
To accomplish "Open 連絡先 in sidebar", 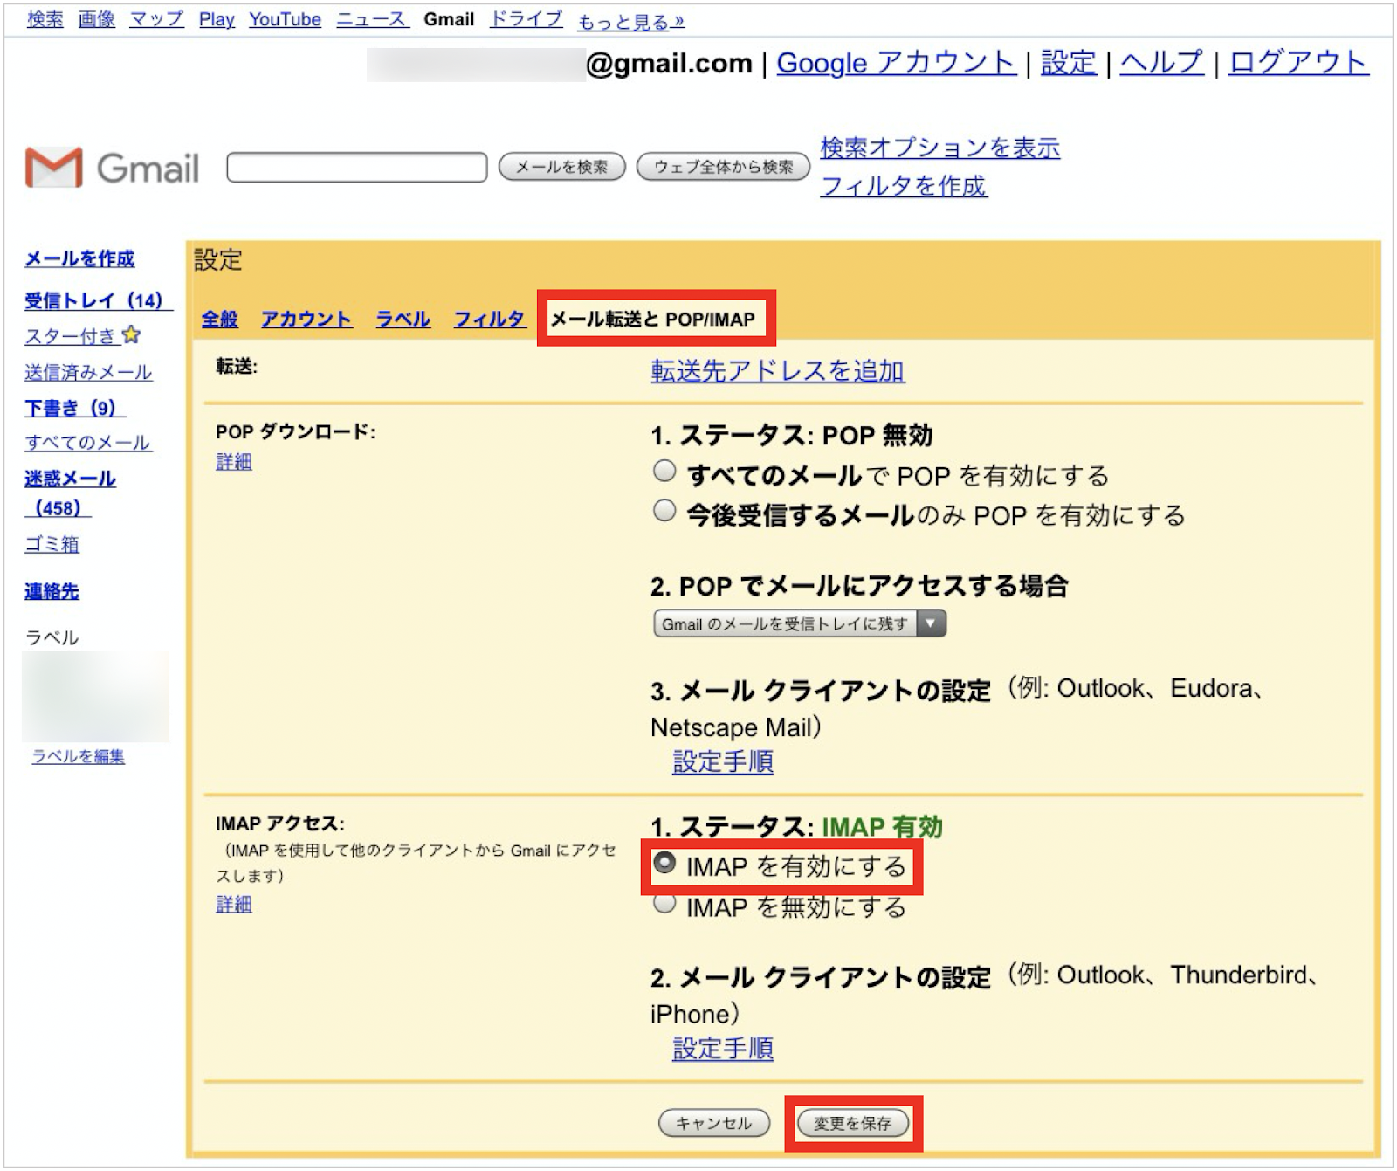I will [52, 591].
